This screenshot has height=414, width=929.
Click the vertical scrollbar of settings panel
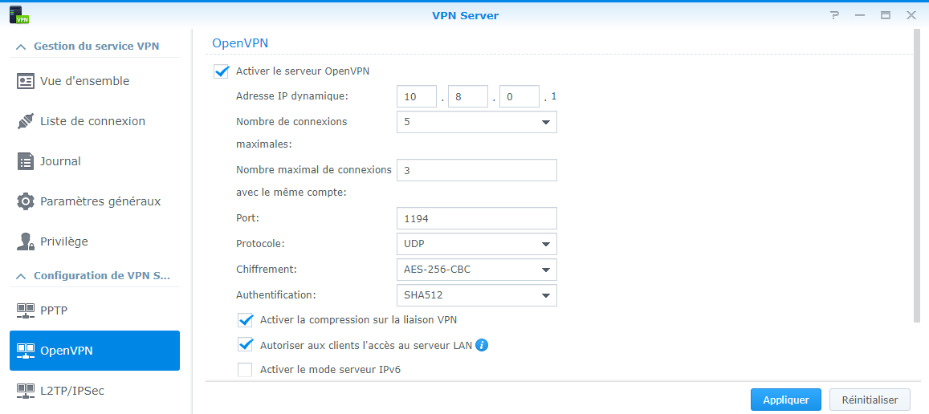coord(917,176)
